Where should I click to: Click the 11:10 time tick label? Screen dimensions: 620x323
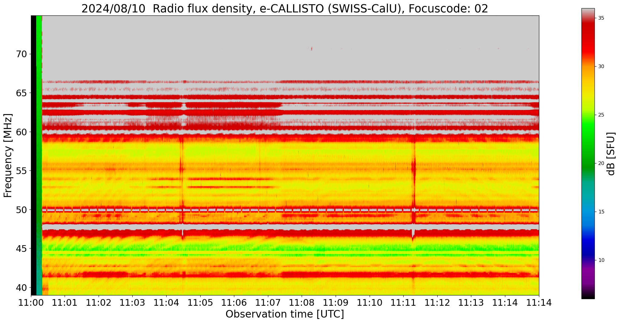(370, 302)
